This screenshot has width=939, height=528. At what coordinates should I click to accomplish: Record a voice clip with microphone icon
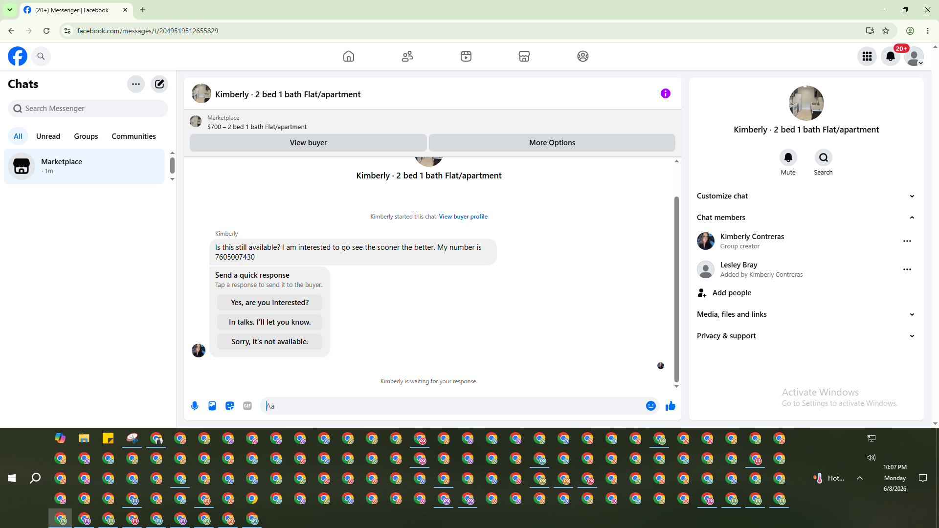click(x=195, y=406)
